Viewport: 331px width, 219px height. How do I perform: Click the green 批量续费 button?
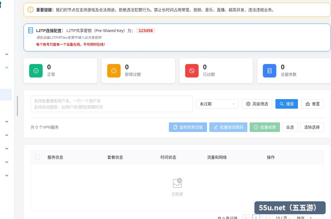(265, 127)
